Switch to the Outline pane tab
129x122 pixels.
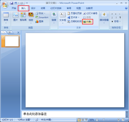coord(10,32)
